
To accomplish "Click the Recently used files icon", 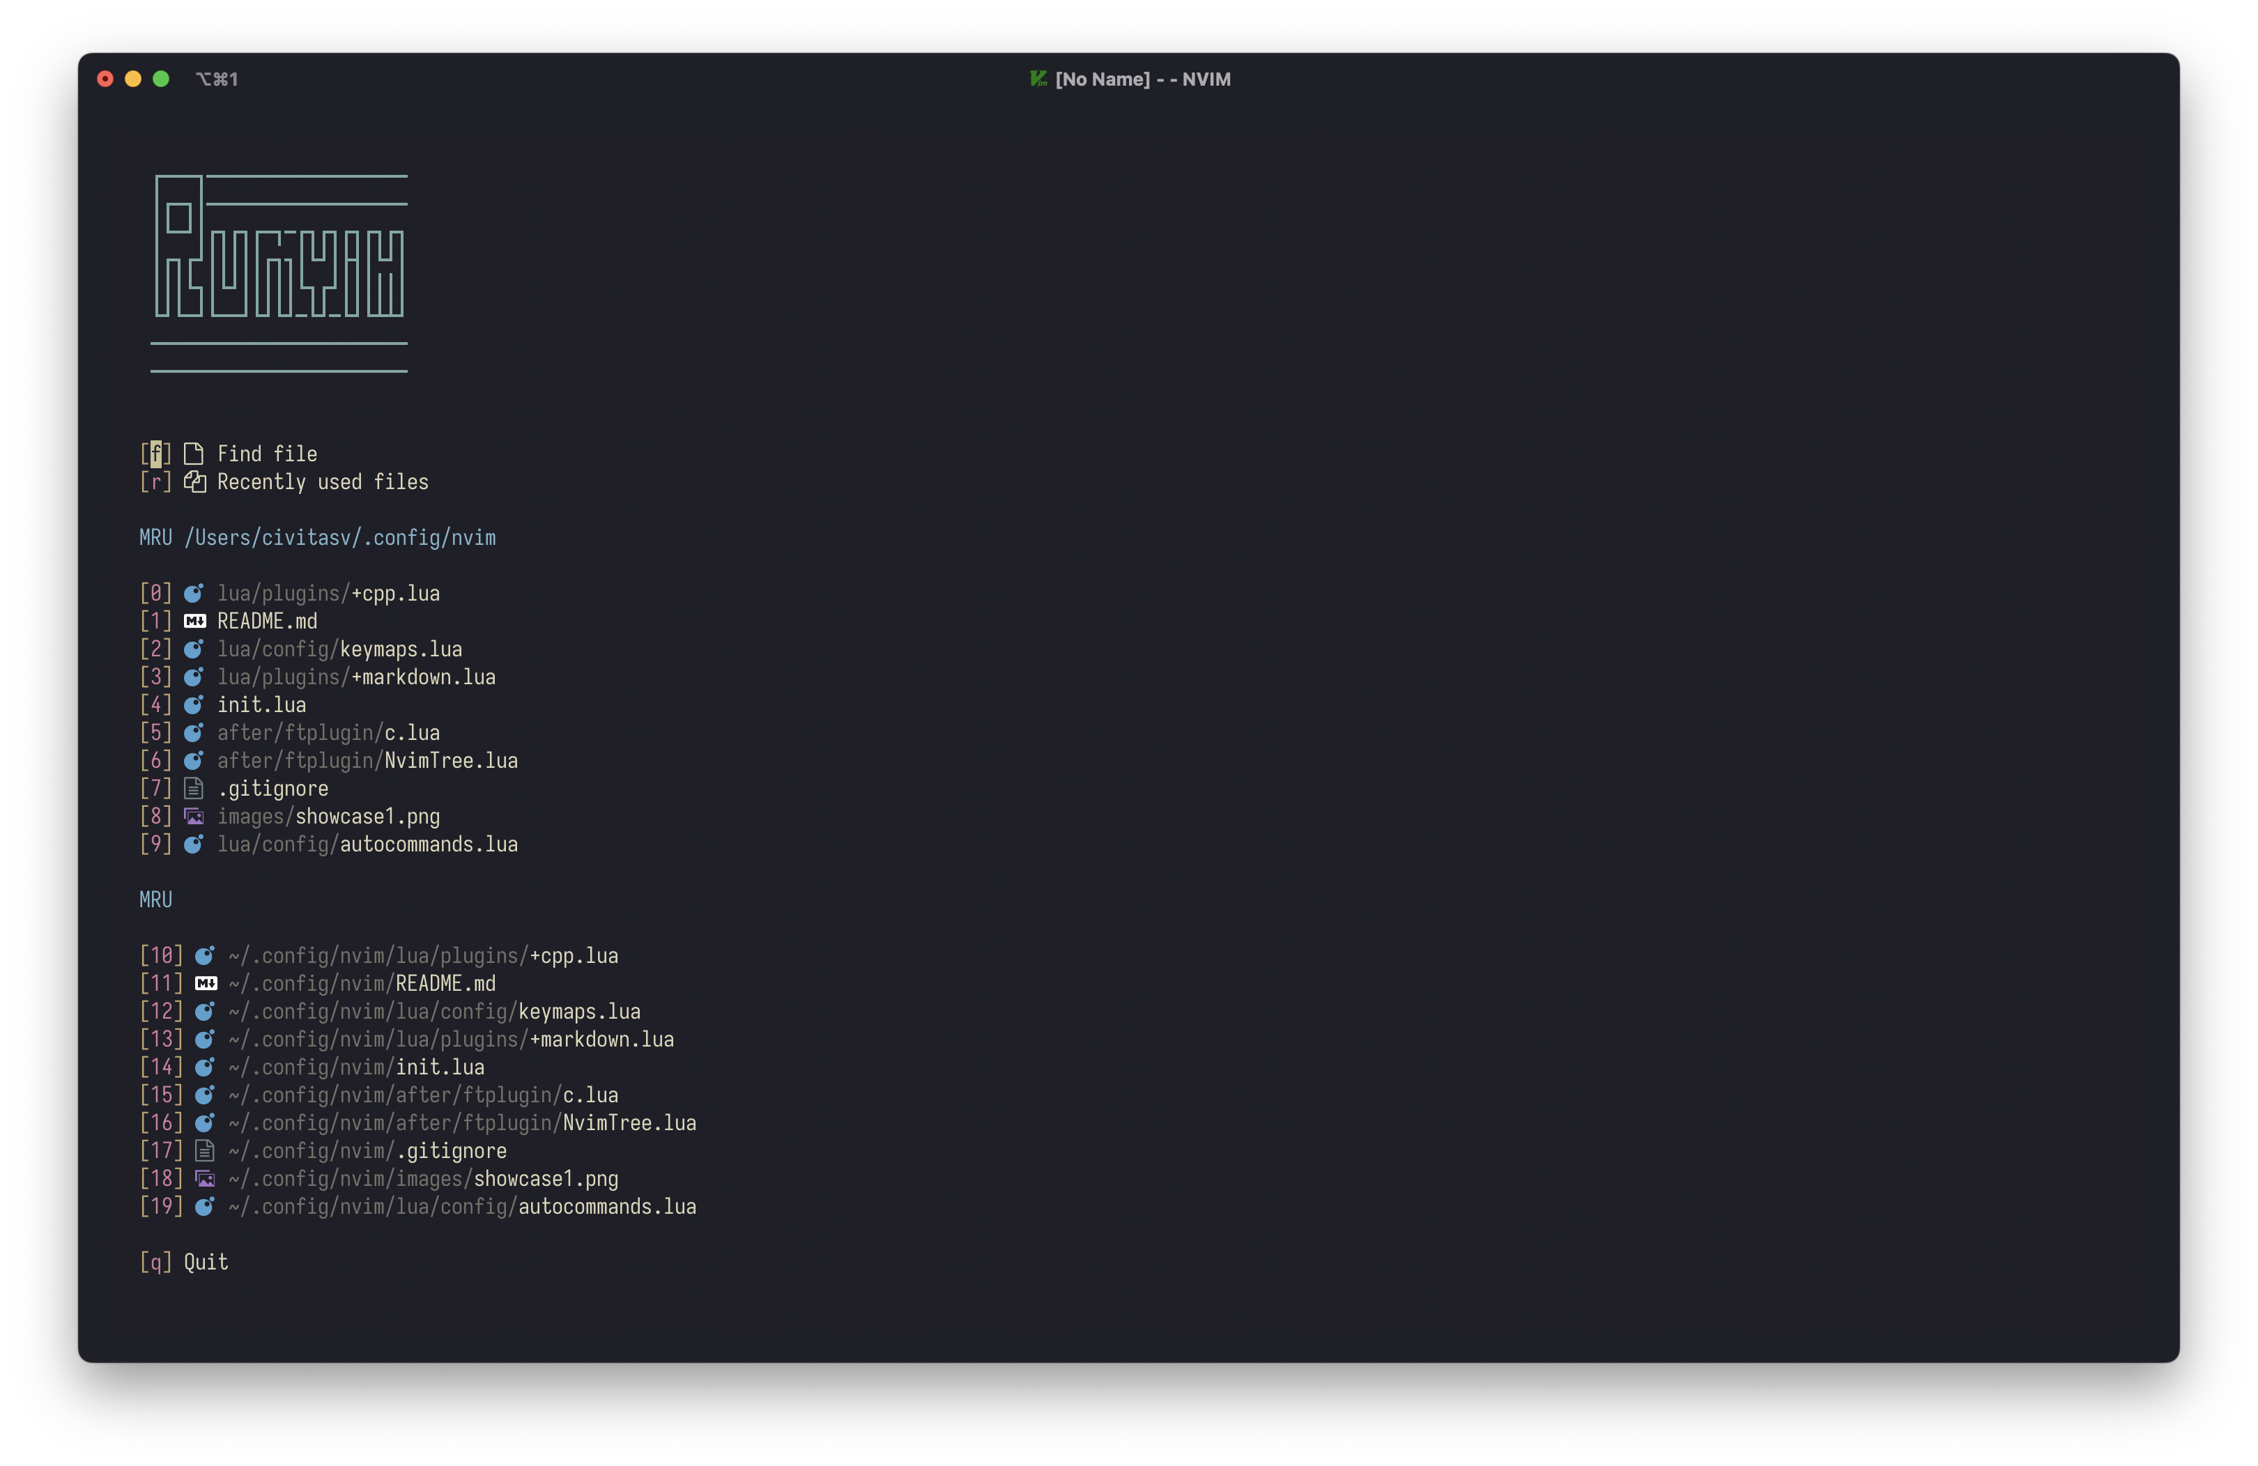I will tap(194, 481).
